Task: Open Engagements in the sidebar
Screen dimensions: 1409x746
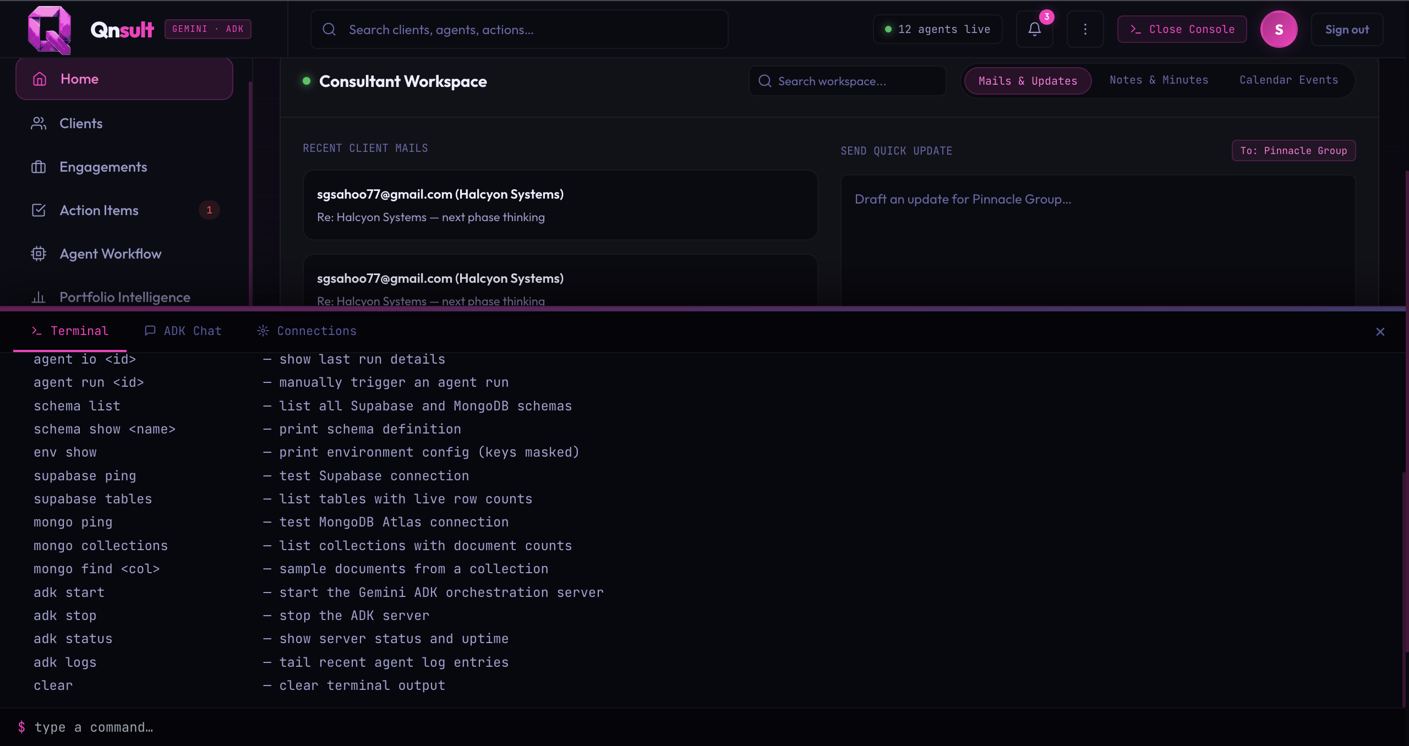Action: pos(124,167)
